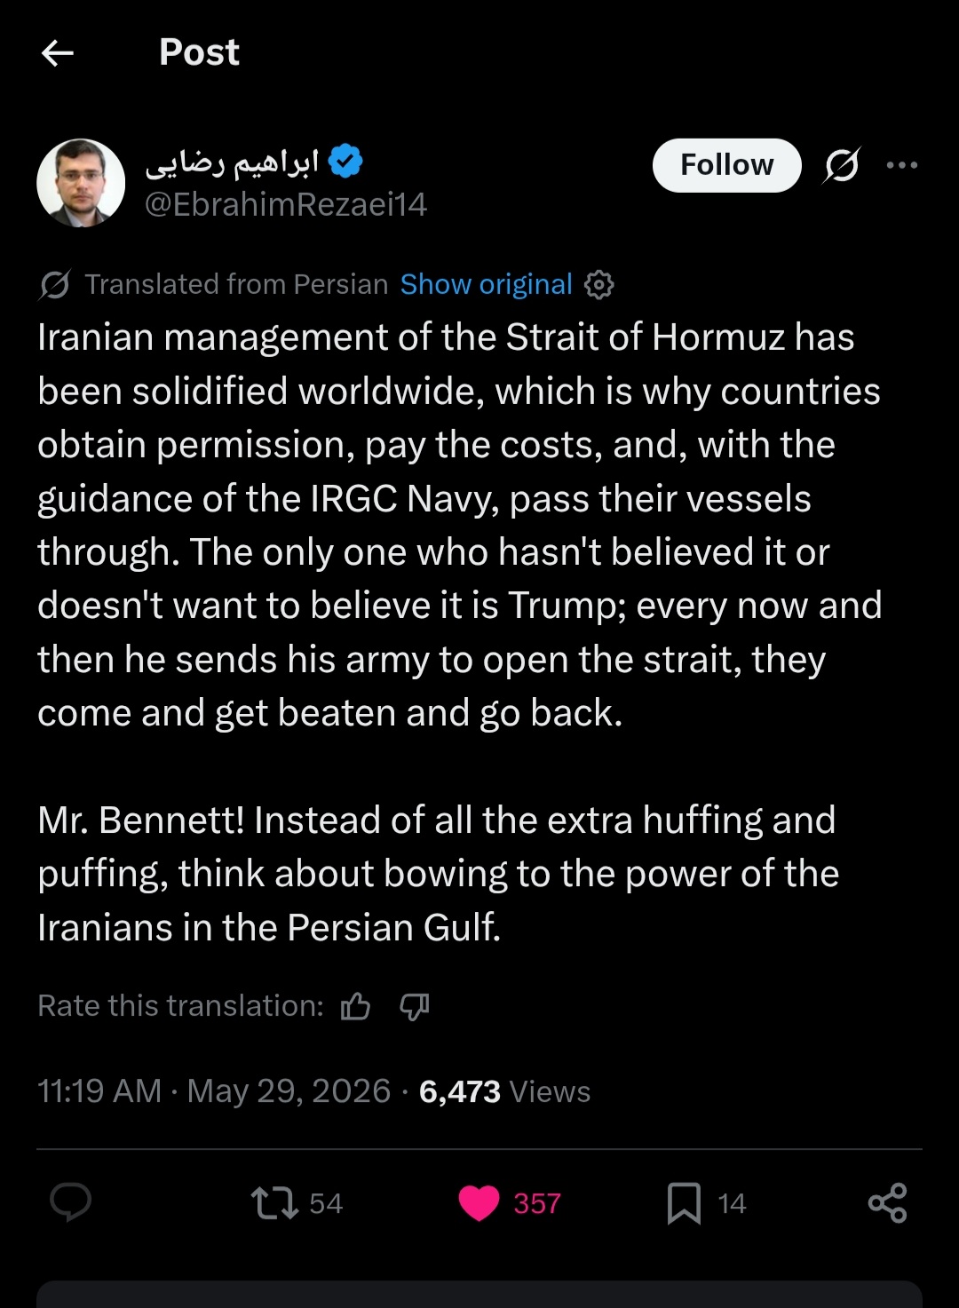Tap the Grok icon by Translated from Persian
This screenshot has height=1308, width=959.
[x=55, y=285]
